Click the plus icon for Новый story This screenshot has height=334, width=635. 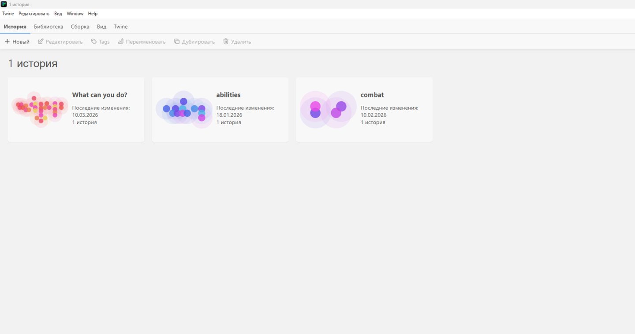tap(7, 41)
